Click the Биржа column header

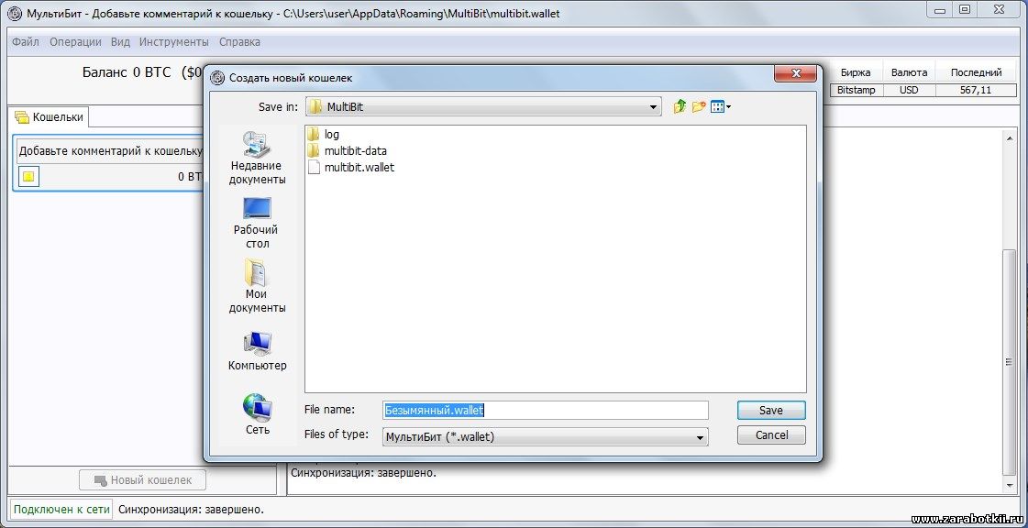coord(856,72)
